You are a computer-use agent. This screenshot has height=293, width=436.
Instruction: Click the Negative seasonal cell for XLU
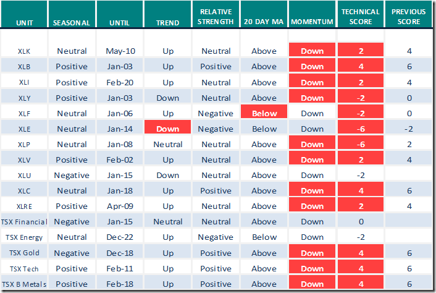72,175
